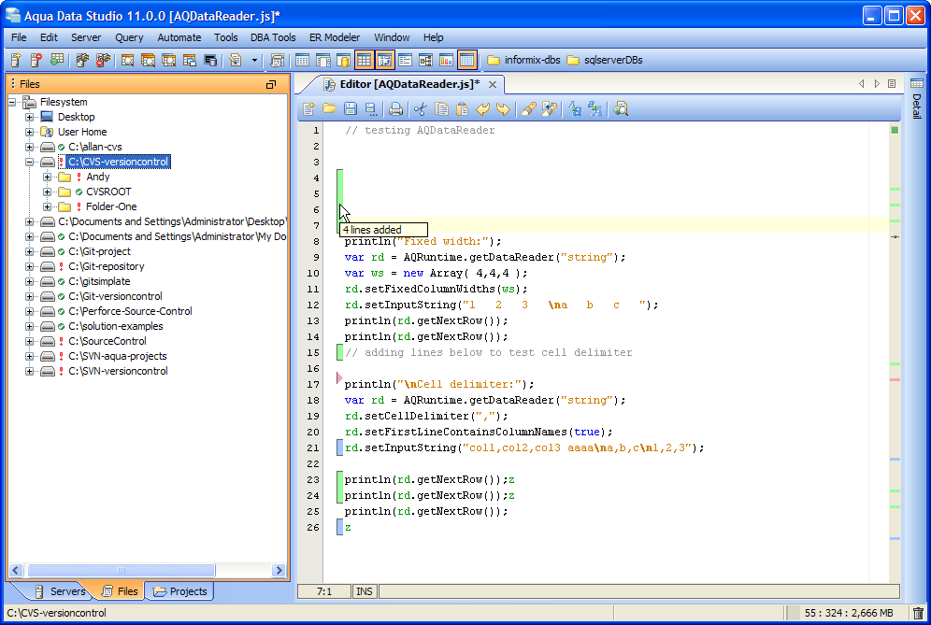Expand the User Home node
The image size is (931, 625).
click(x=29, y=132)
